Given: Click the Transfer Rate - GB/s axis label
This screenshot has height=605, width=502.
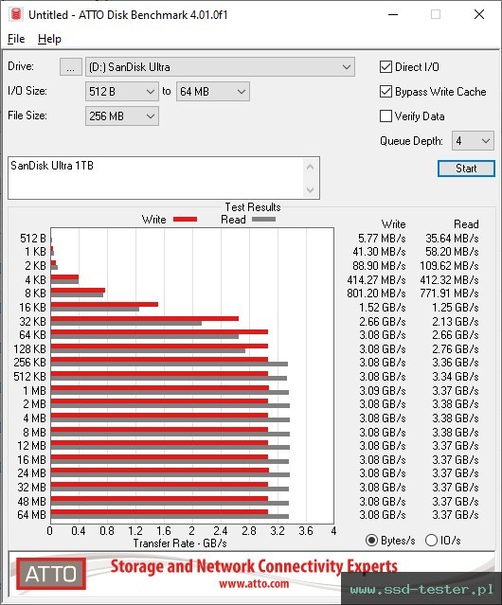Looking at the screenshot, I should point(180,543).
